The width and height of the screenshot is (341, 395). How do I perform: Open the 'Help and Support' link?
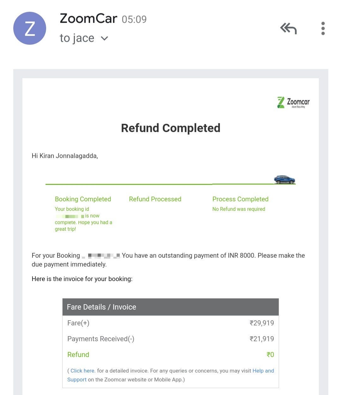(x=263, y=371)
